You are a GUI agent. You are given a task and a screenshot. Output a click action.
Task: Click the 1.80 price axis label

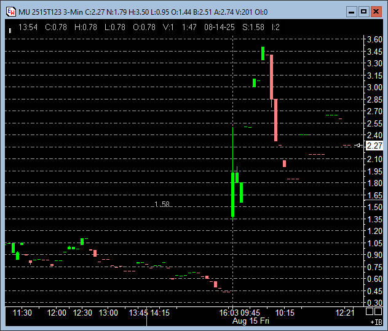374,183
